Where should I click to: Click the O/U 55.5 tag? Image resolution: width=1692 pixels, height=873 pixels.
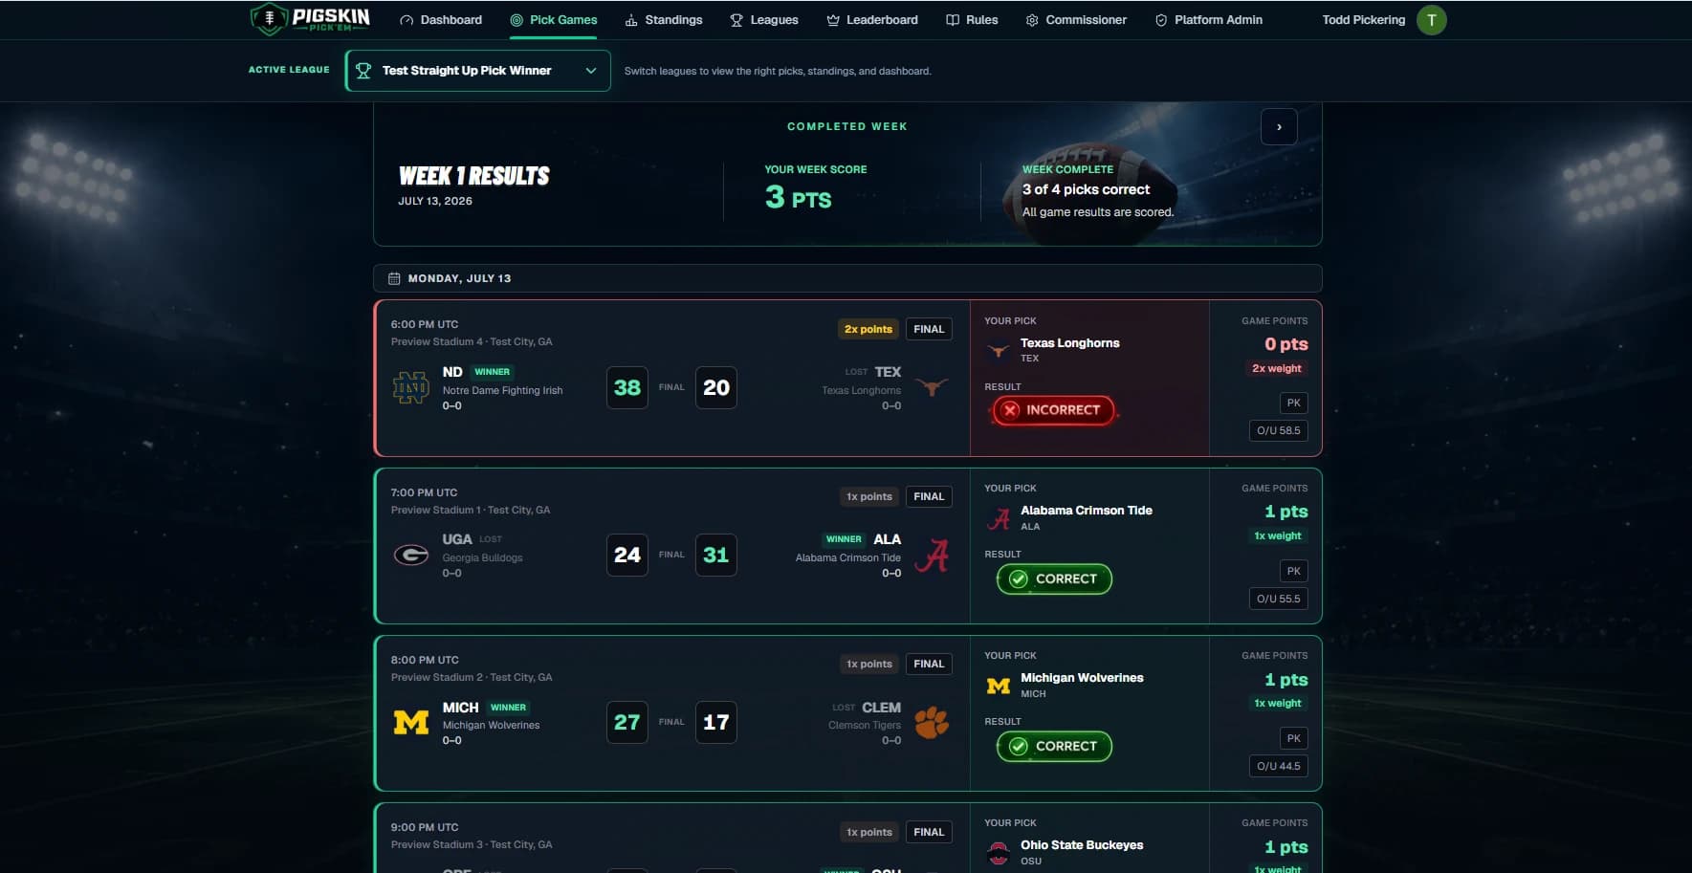(x=1279, y=599)
